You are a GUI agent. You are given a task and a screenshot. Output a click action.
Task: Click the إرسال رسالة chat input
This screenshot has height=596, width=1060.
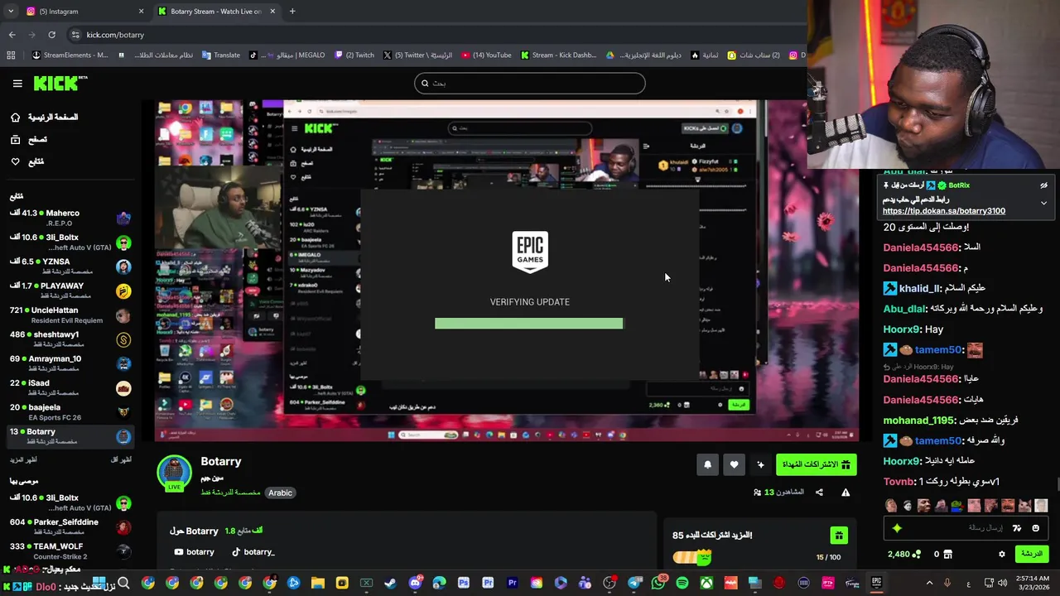click(965, 528)
